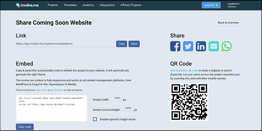Download this QR code link
Screen dimensions: 262x131
pyautogui.click(x=184, y=70)
